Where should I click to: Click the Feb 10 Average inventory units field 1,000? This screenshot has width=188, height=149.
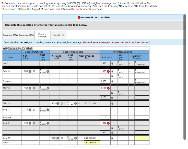pyautogui.click(x=105, y=81)
